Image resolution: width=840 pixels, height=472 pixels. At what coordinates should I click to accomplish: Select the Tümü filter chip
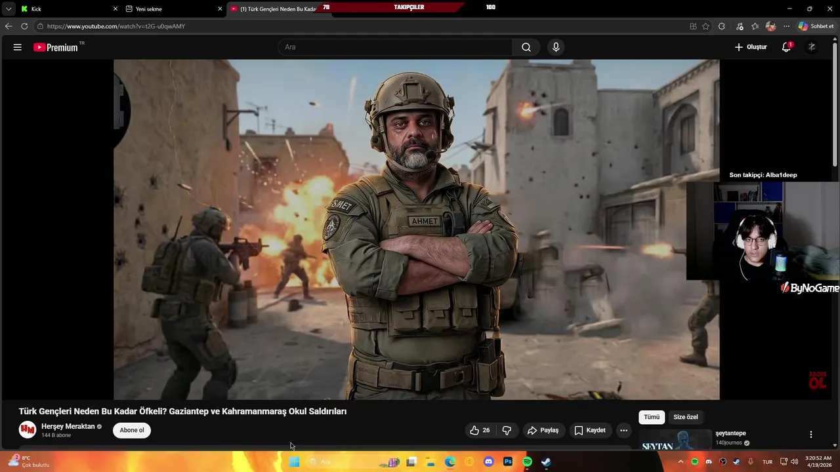pos(652,417)
